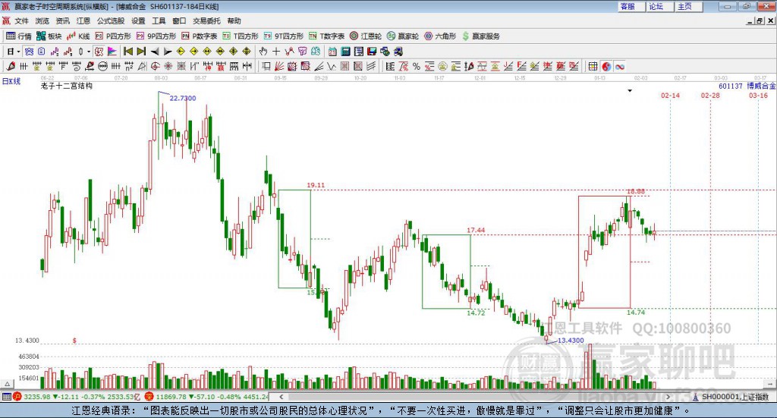Click the black right arrow icon

(x=168, y=52)
